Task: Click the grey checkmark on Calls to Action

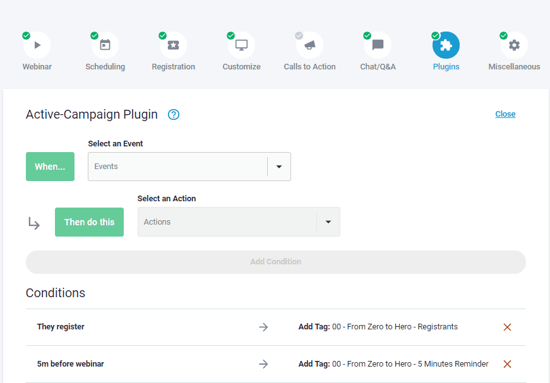Action: click(x=299, y=35)
